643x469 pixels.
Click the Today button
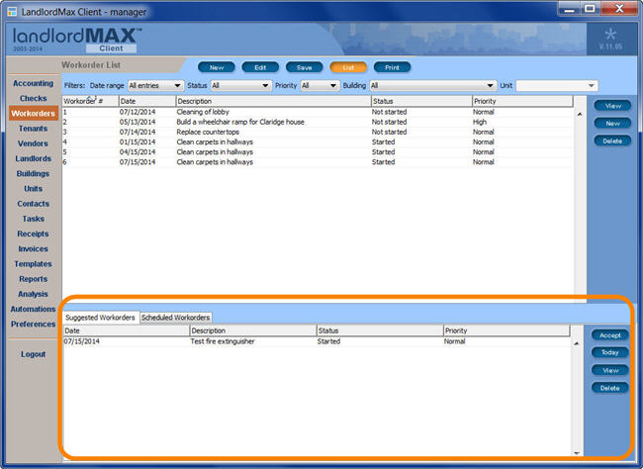610,352
